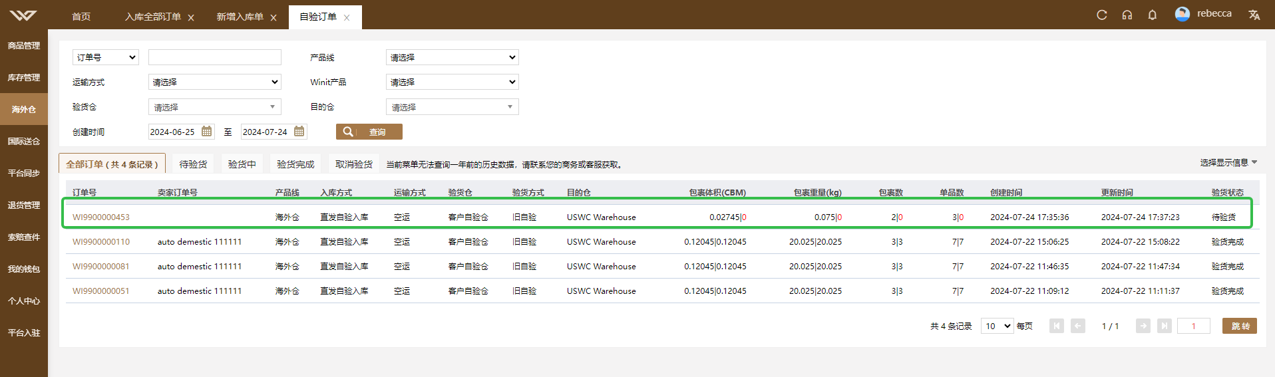Viewport: 1275px width, 377px height.
Task: Click the logo in top-left corner
Action: [x=24, y=15]
